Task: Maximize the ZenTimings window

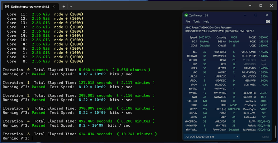Action: (x=256, y=15)
